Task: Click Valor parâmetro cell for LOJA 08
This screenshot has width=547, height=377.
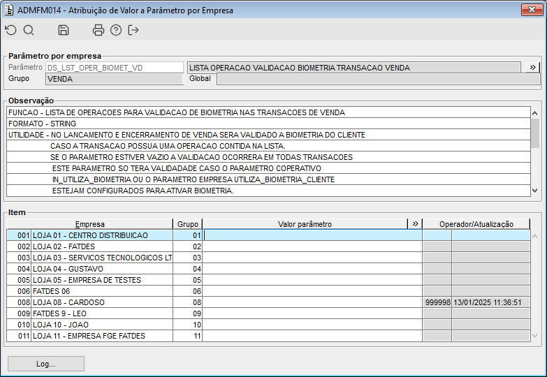Action: [312, 302]
